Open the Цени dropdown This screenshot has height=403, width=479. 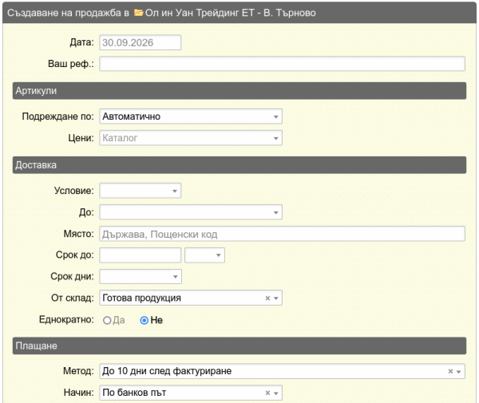coord(191,138)
